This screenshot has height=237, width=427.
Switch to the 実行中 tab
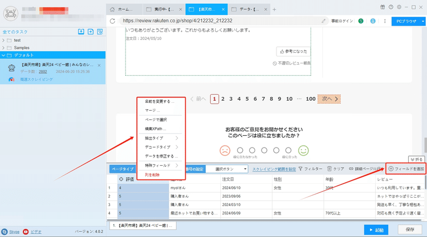click(x=164, y=10)
